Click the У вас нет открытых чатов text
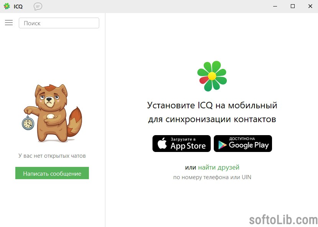Image resolution: width=318 pixels, height=227 pixels. tap(52, 156)
